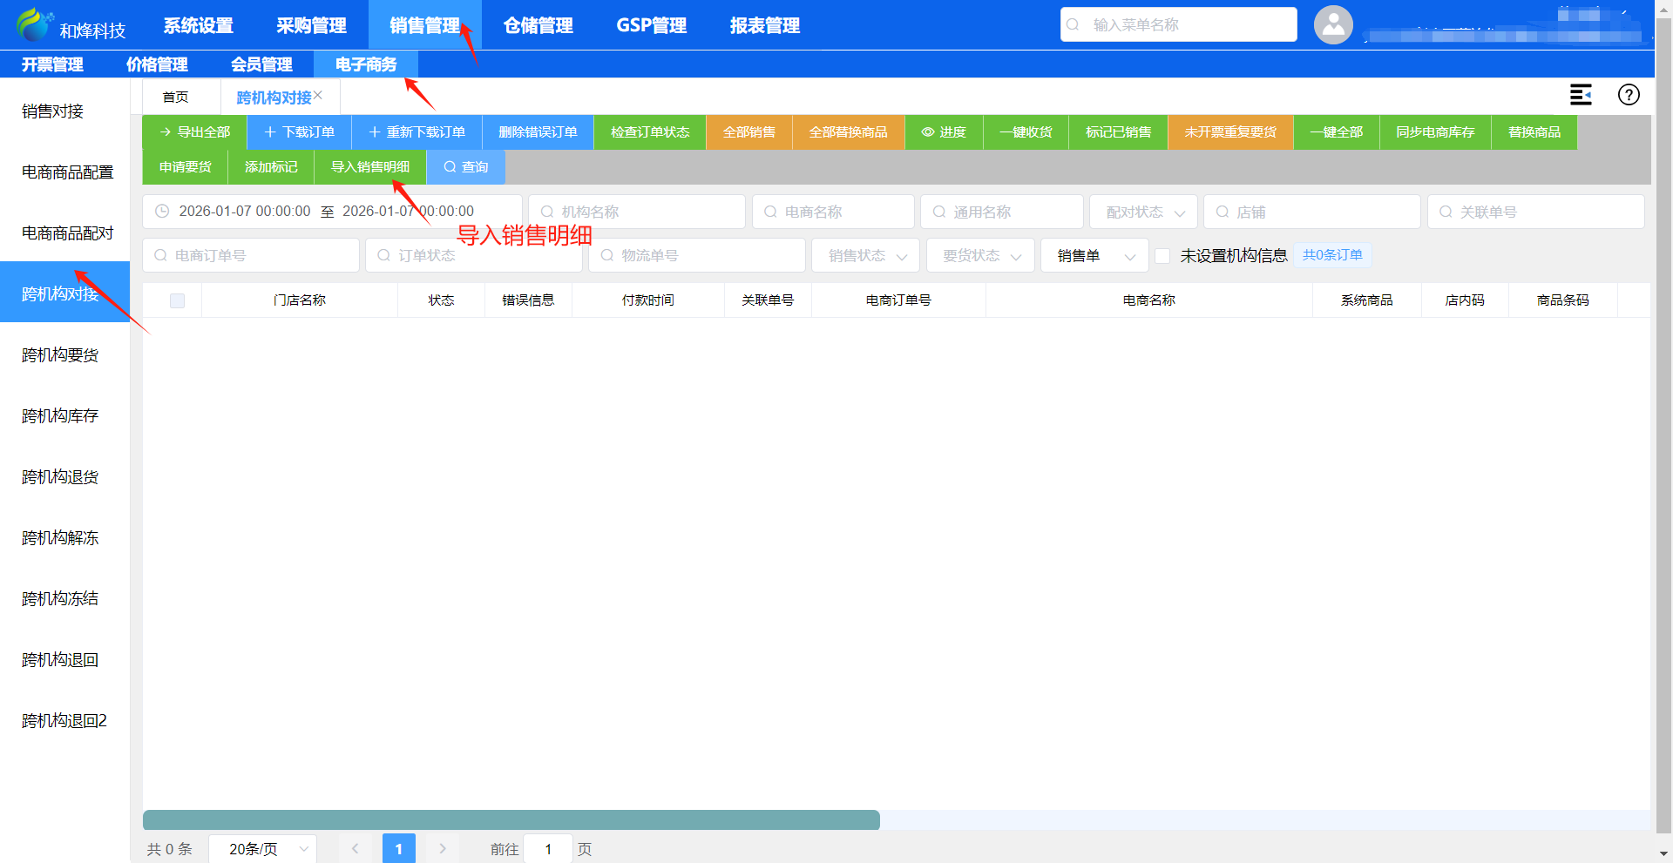The height and width of the screenshot is (863, 1673).
Task: Click the 下载订单 plus button
Action: pos(299,132)
